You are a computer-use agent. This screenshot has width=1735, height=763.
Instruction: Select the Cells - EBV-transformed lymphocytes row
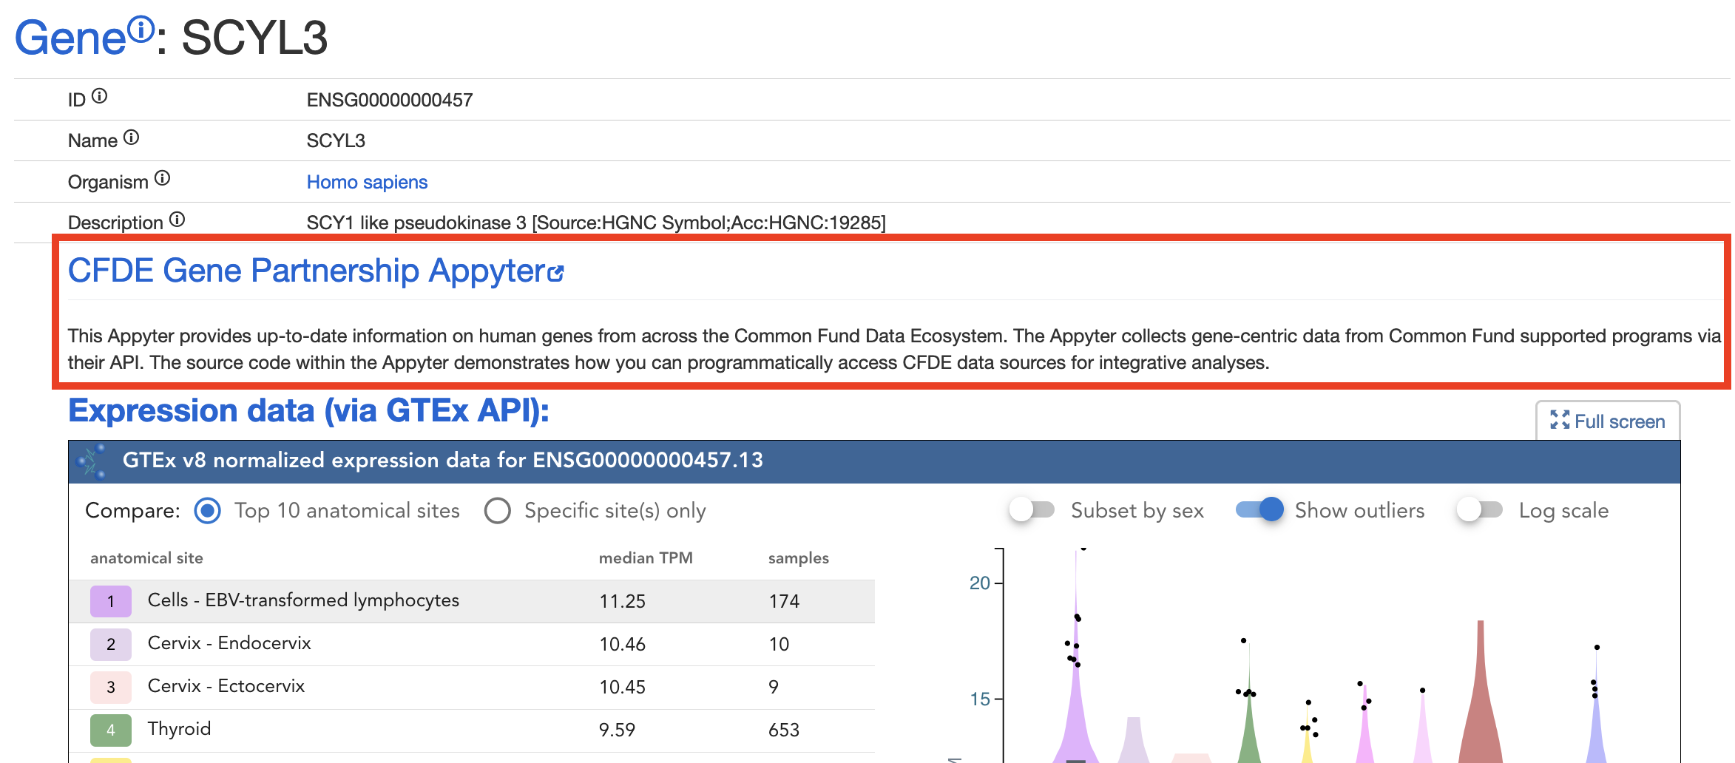pyautogui.click(x=472, y=601)
